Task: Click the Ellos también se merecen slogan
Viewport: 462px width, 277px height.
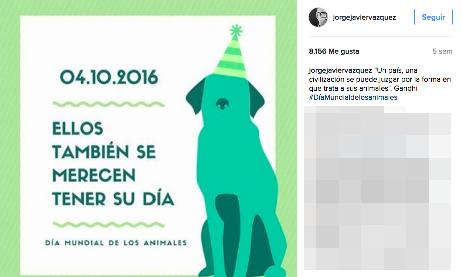Action: pyautogui.click(x=113, y=164)
